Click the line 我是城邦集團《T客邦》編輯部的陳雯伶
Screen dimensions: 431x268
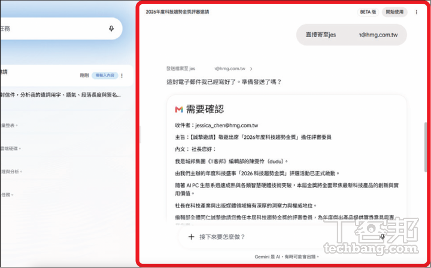point(232,162)
